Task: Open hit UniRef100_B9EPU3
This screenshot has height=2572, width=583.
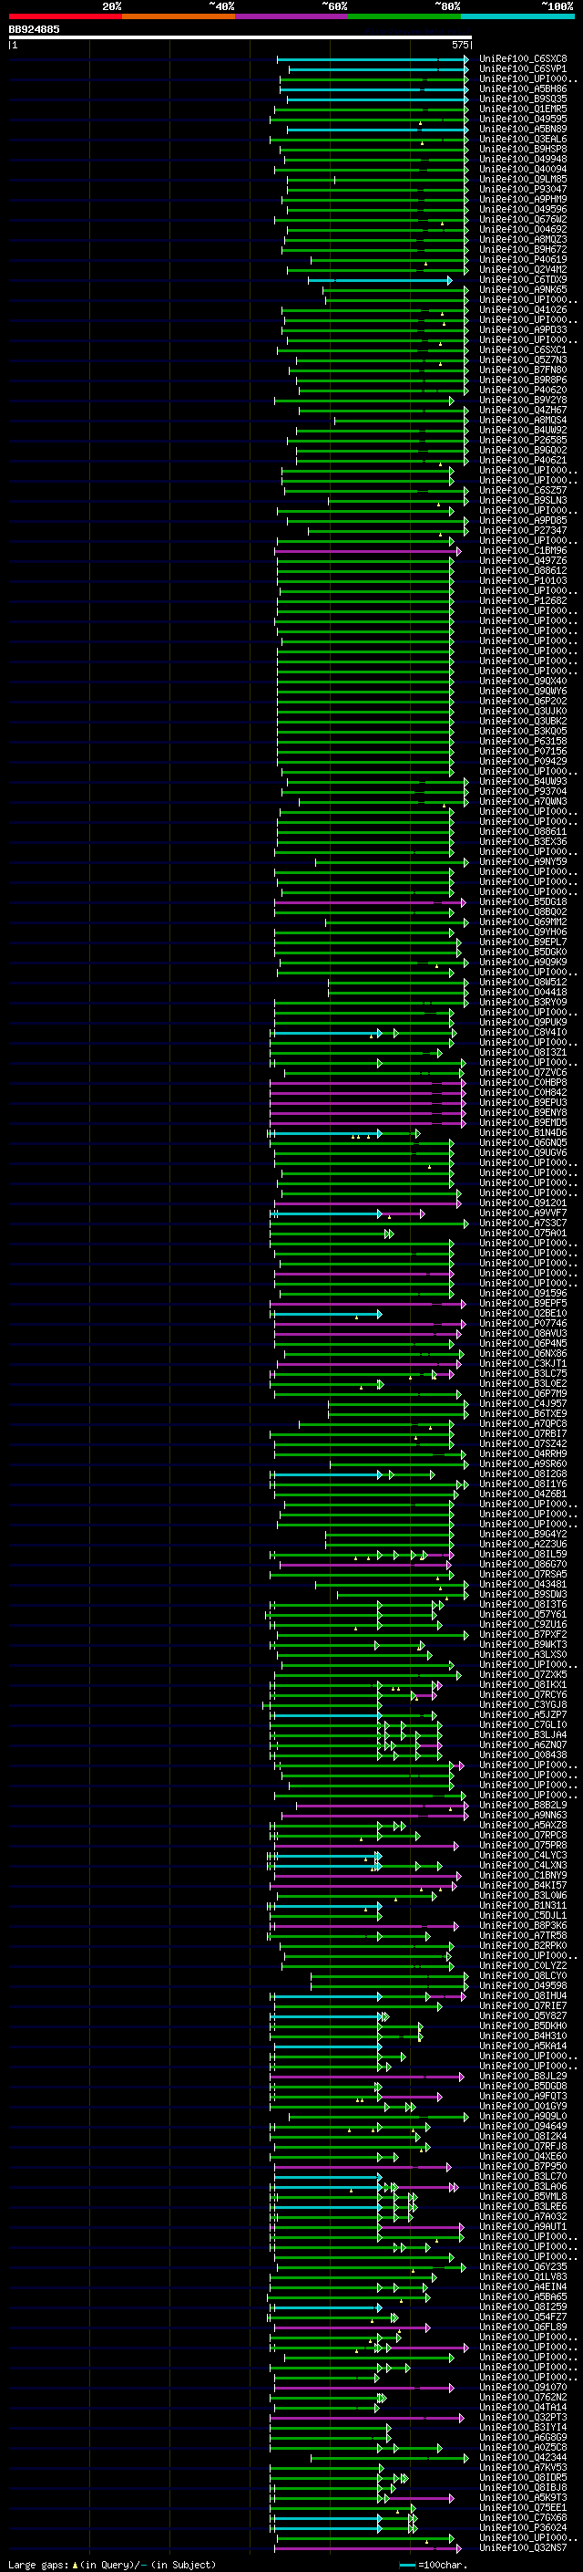Action: click(523, 1102)
